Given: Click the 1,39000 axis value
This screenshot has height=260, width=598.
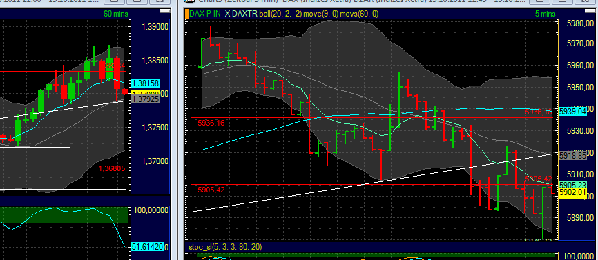Looking at the screenshot, I should 155,27.
